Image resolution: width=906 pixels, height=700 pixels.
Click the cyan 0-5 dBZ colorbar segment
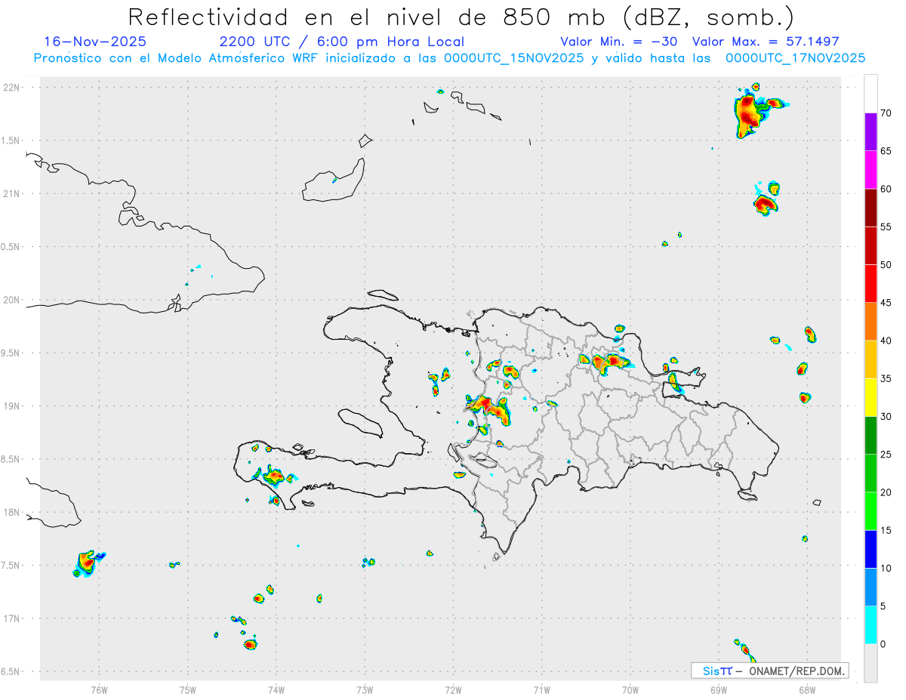[x=871, y=625]
